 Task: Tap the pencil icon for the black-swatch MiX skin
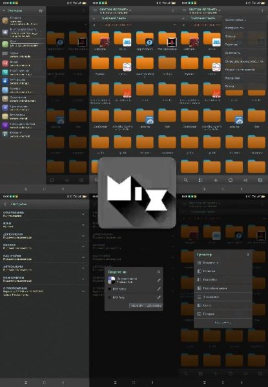(159, 289)
